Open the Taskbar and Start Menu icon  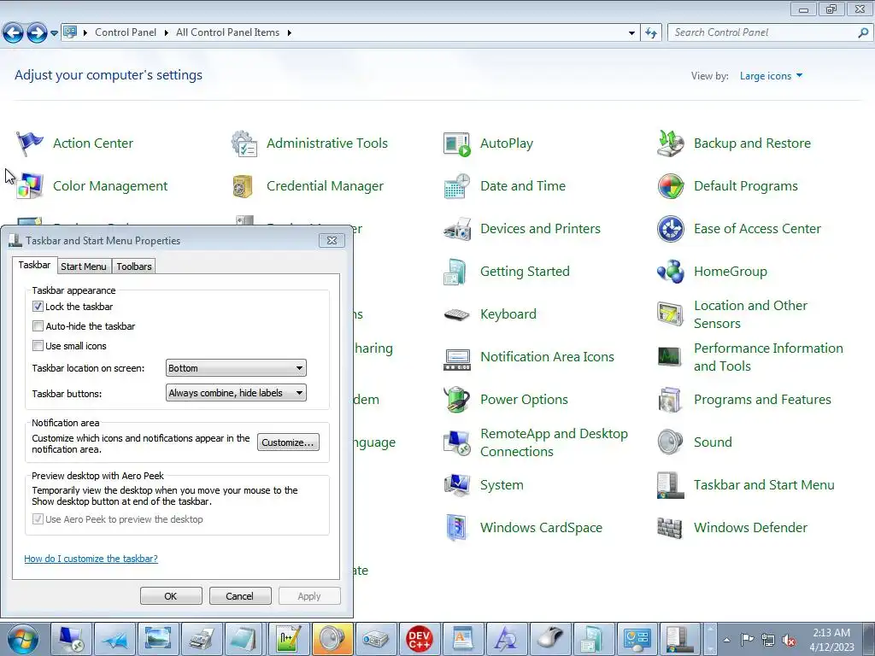click(670, 485)
